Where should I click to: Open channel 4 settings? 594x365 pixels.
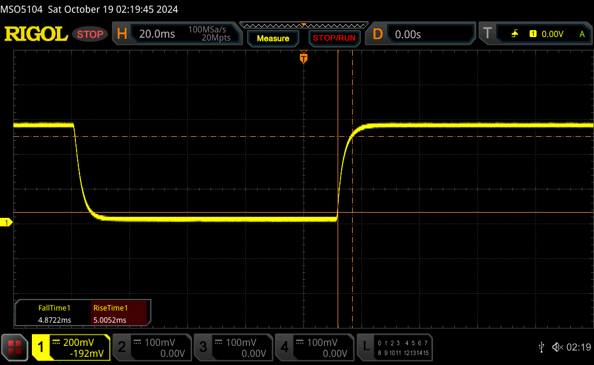pyautogui.click(x=314, y=348)
